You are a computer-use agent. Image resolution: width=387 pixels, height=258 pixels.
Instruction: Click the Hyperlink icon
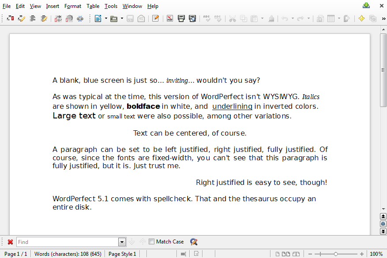click(x=320, y=18)
